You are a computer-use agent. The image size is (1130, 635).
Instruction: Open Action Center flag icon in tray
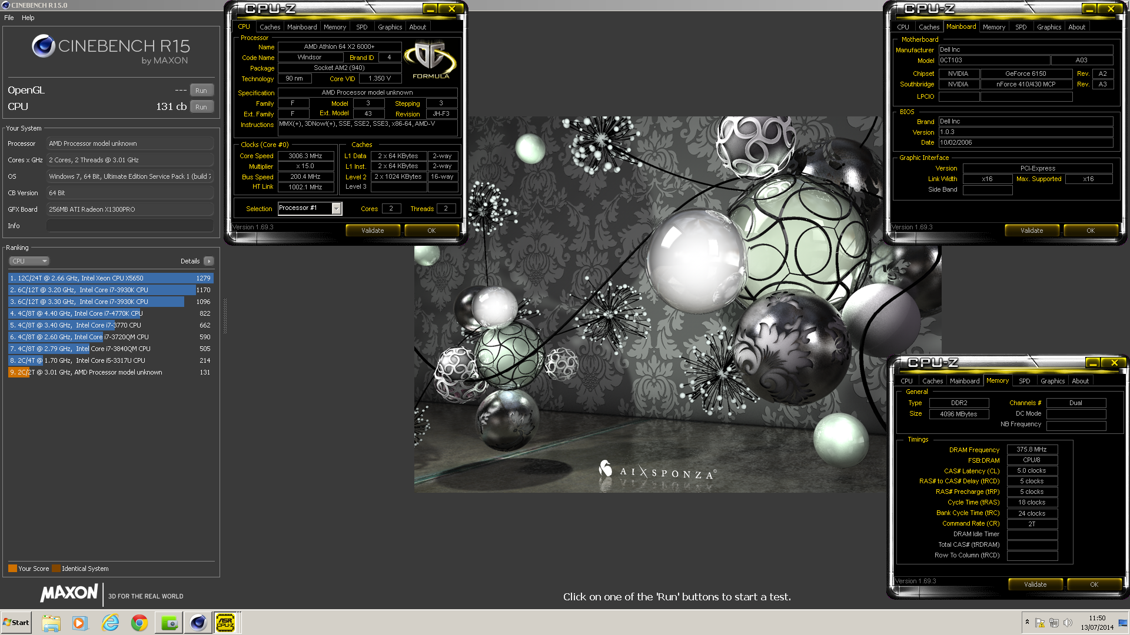1040,623
